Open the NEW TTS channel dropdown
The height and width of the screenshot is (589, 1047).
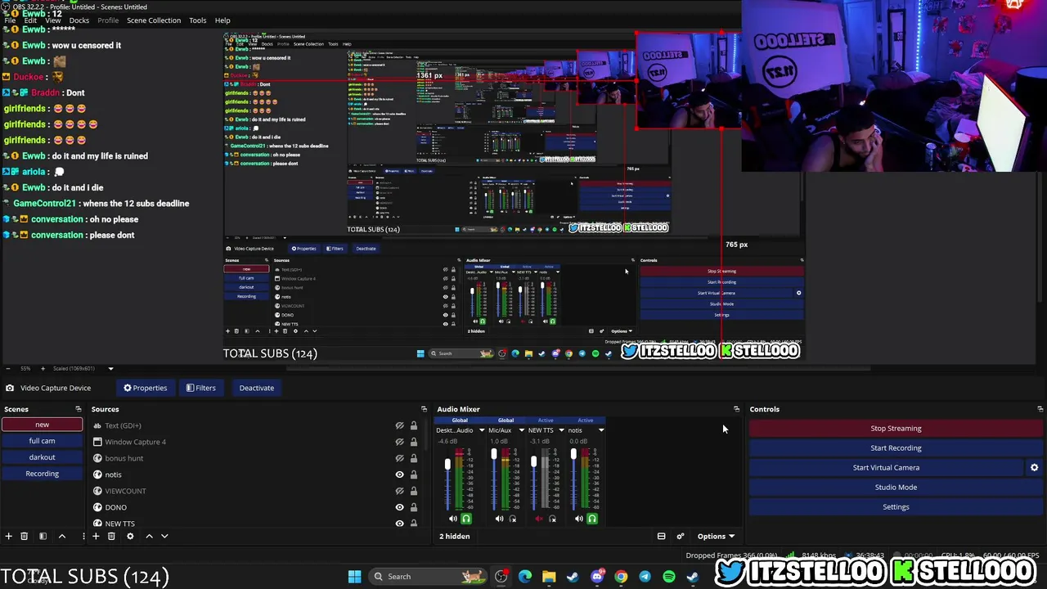tap(560, 430)
